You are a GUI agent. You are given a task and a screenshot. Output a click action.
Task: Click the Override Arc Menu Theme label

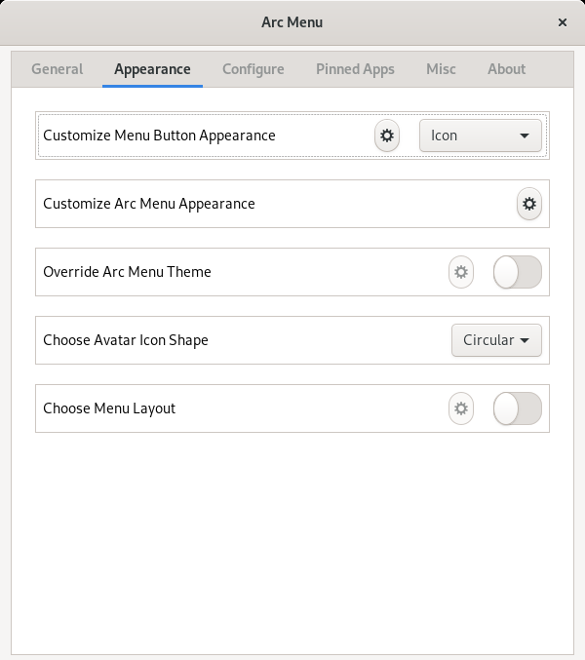[127, 272]
